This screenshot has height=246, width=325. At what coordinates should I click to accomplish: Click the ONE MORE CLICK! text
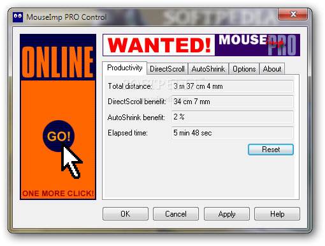point(58,194)
